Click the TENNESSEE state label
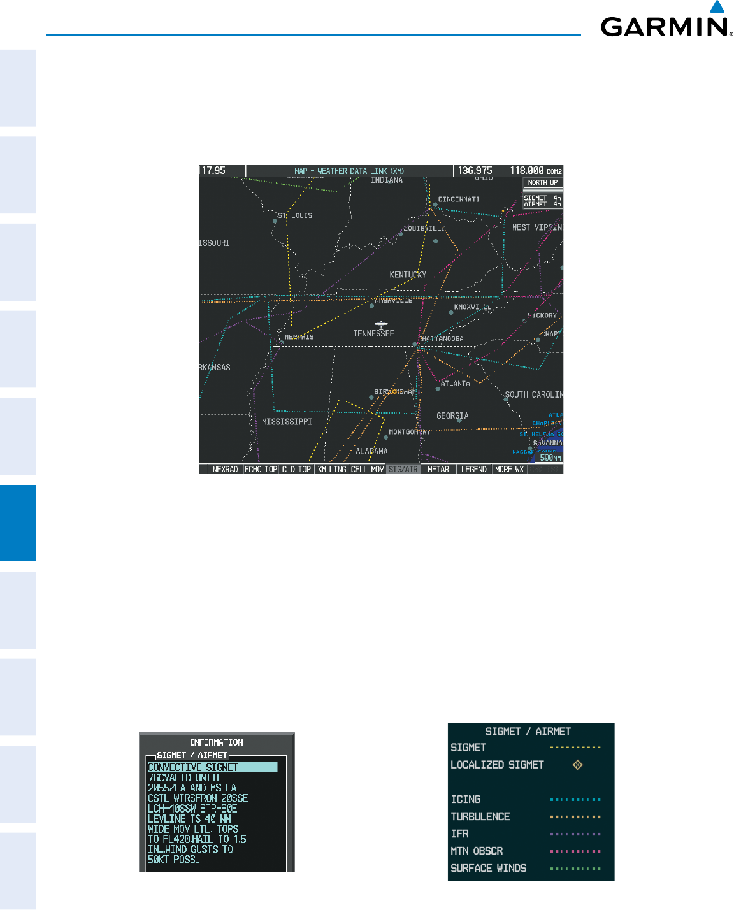 [374, 334]
